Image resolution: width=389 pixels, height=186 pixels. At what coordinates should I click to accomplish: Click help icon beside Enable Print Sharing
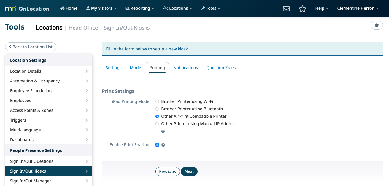pyautogui.click(x=163, y=145)
